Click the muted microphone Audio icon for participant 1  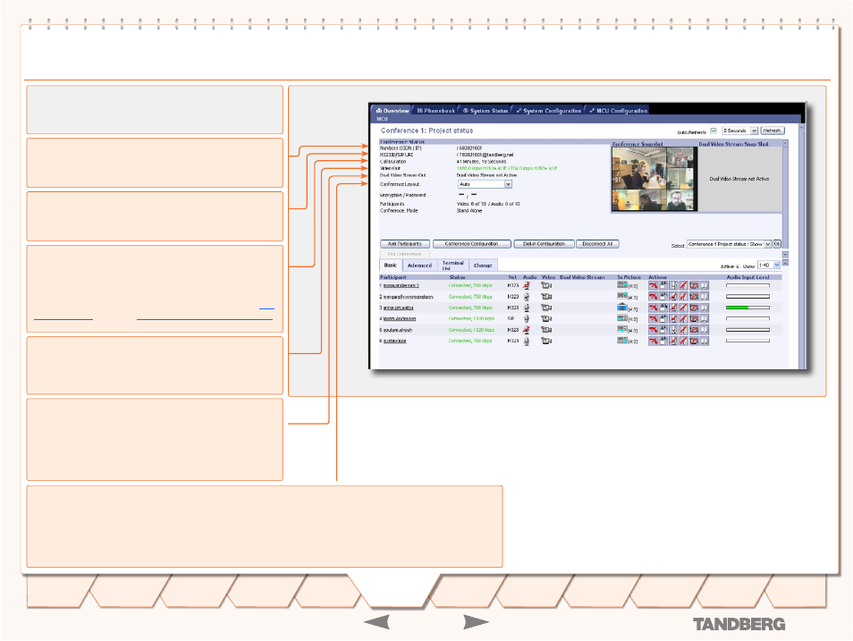click(526, 285)
